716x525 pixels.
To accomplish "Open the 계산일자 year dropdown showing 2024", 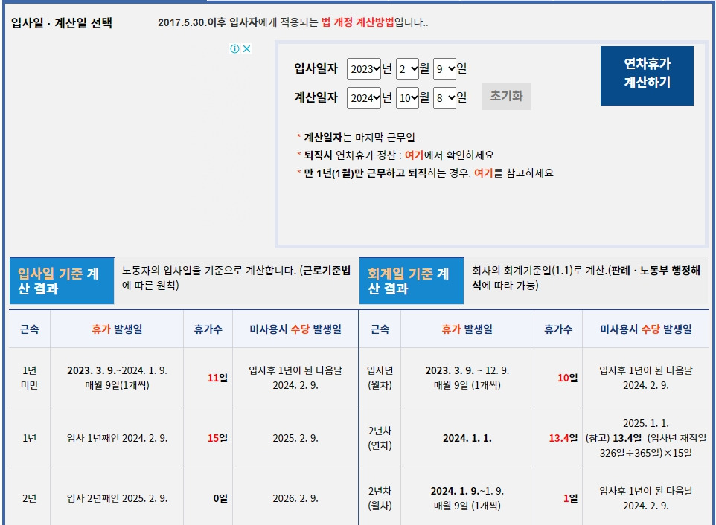I will click(363, 97).
